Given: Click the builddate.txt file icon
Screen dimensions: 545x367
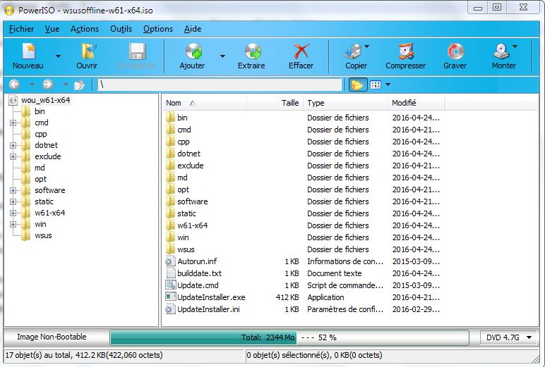Looking at the screenshot, I should point(170,273).
